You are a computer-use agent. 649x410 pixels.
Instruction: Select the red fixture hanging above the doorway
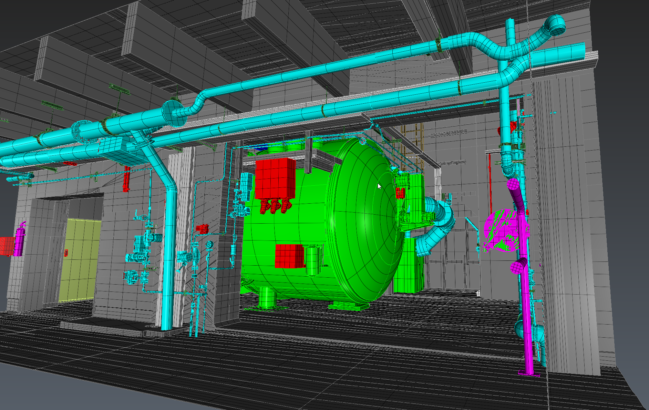point(126,179)
